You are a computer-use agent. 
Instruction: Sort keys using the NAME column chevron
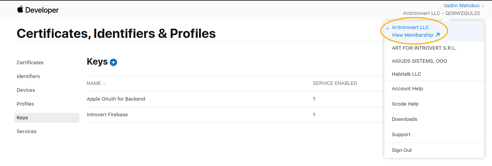point(104,84)
